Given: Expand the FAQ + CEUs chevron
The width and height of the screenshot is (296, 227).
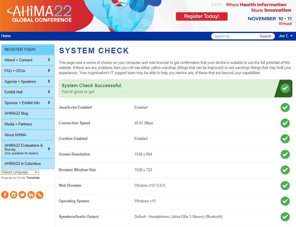Looking at the screenshot, I should tap(49, 71).
